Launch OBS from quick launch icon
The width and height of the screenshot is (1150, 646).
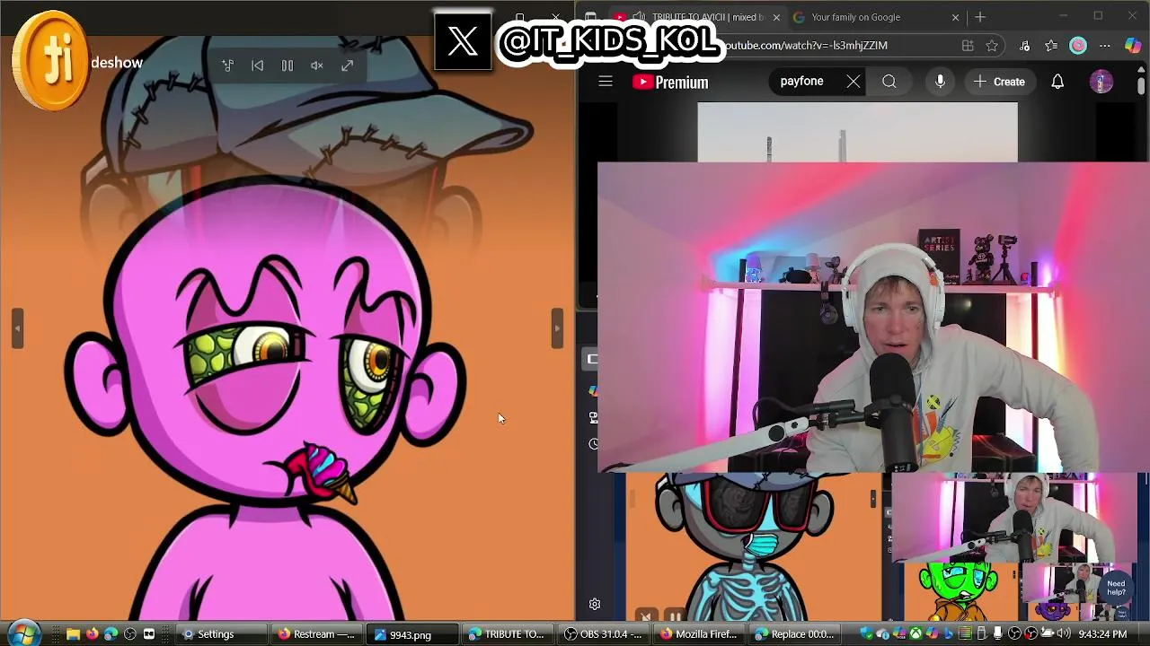tap(129, 634)
